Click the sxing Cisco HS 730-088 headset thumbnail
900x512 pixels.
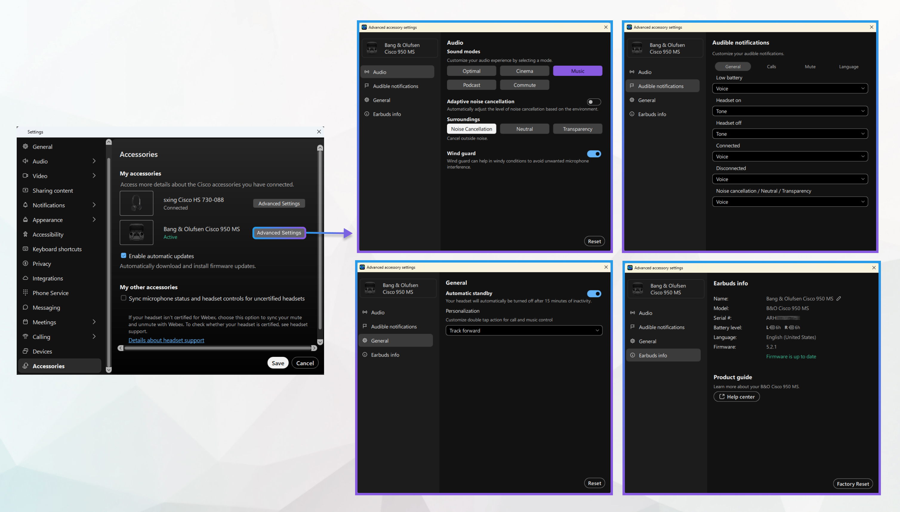(136, 203)
